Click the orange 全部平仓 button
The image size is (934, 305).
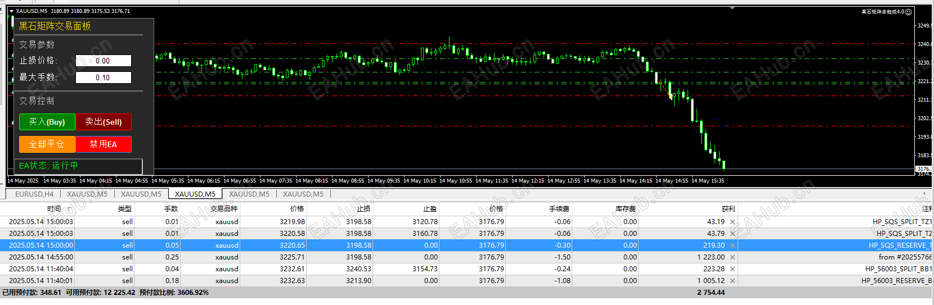[47, 144]
